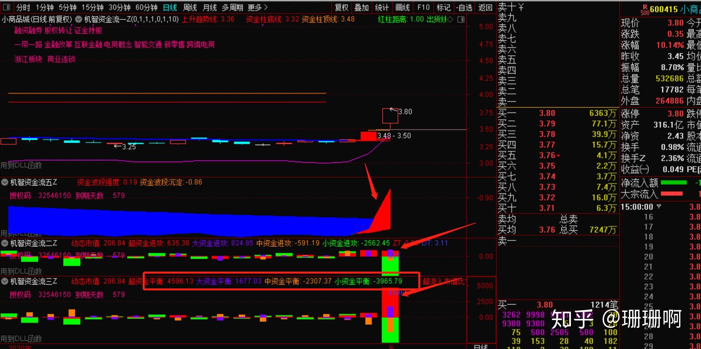The image size is (701, 349).
Task: Expand the 机智资金流一Z indicator dropdown
Action: pos(79,19)
